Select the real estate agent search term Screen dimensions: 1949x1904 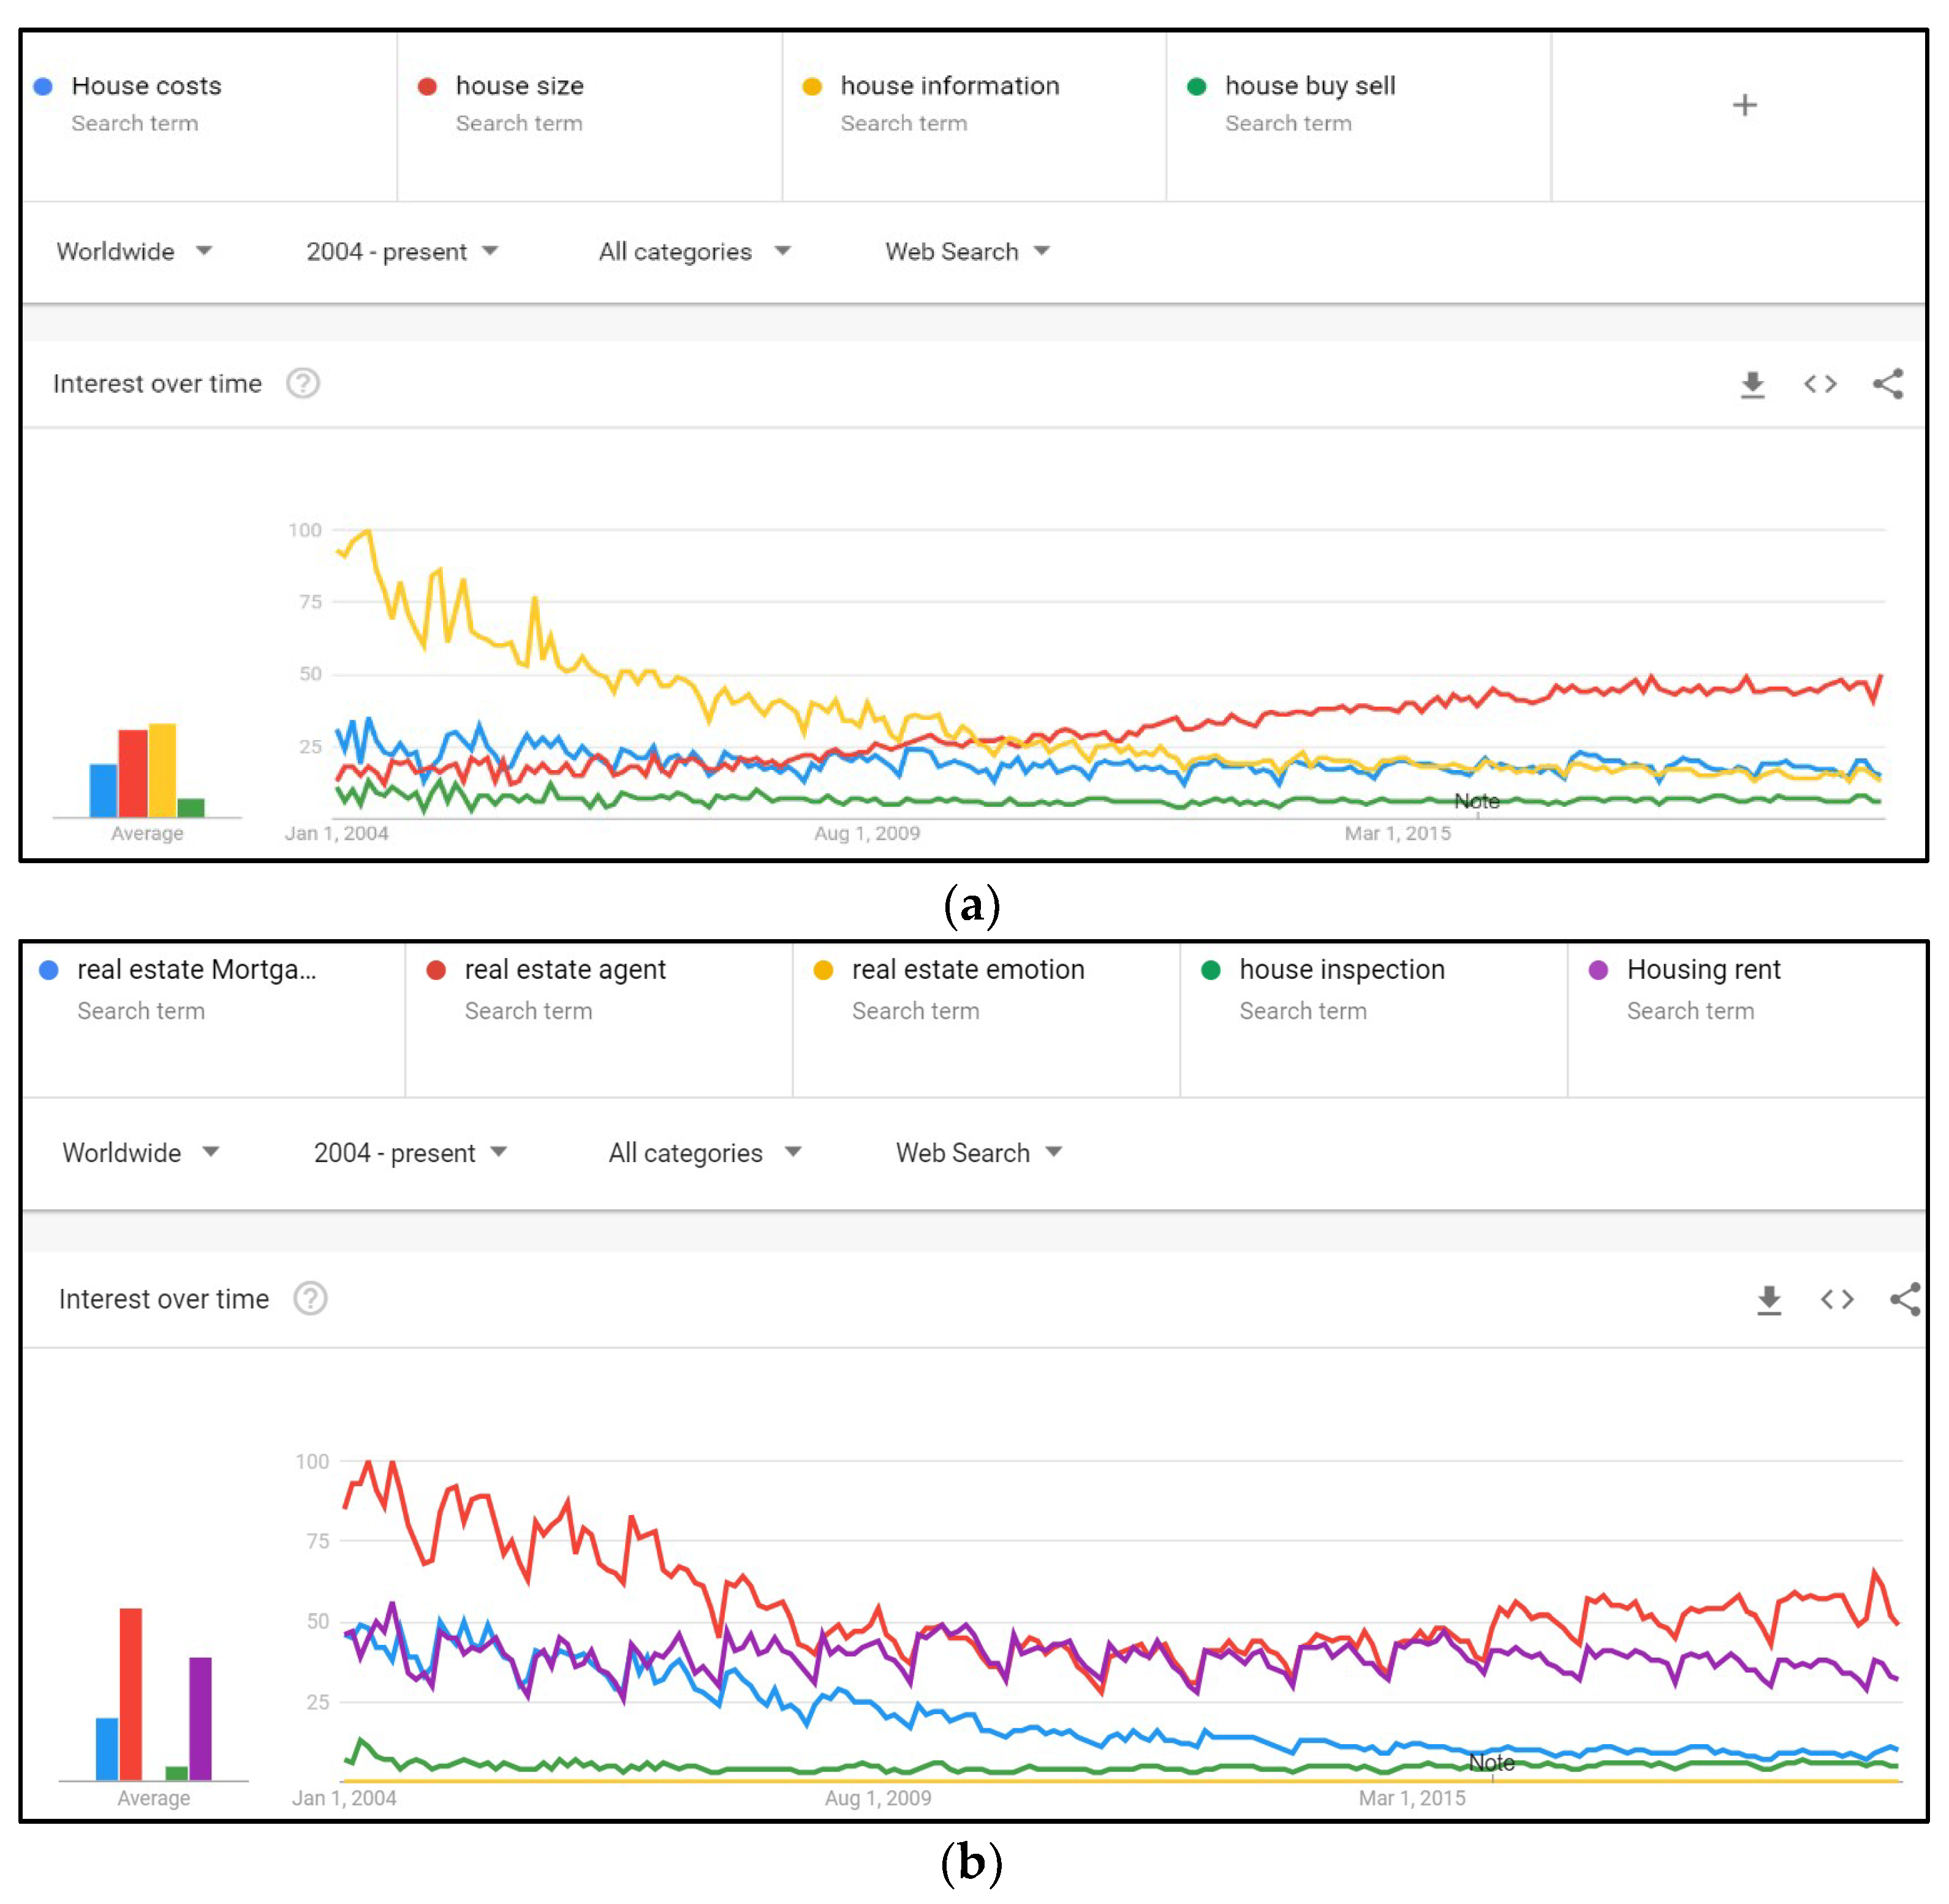point(564,970)
